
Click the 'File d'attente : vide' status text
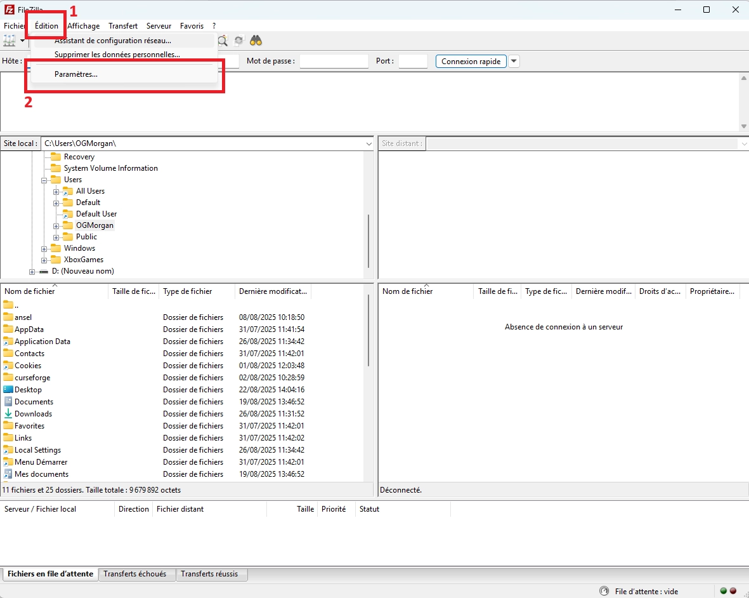[x=646, y=591]
